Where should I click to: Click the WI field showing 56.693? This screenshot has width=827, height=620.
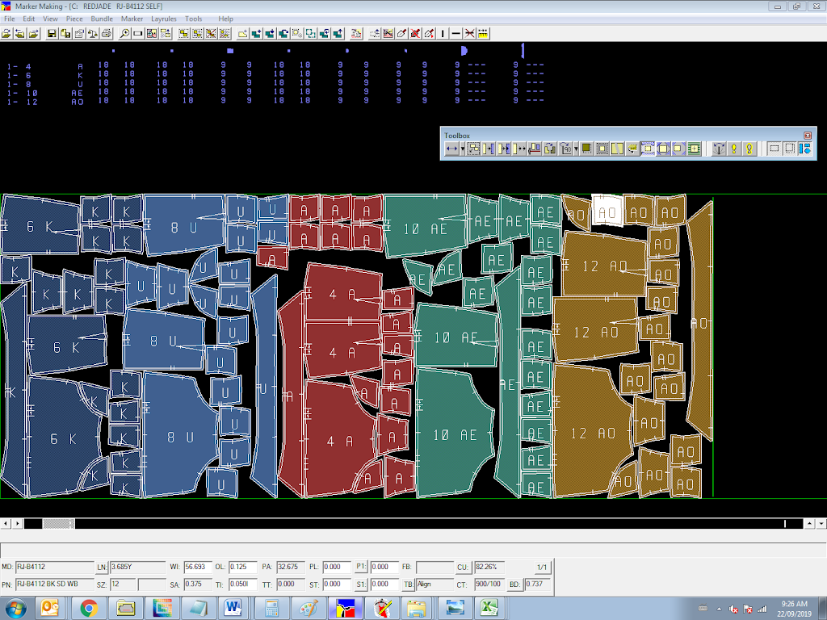click(198, 568)
